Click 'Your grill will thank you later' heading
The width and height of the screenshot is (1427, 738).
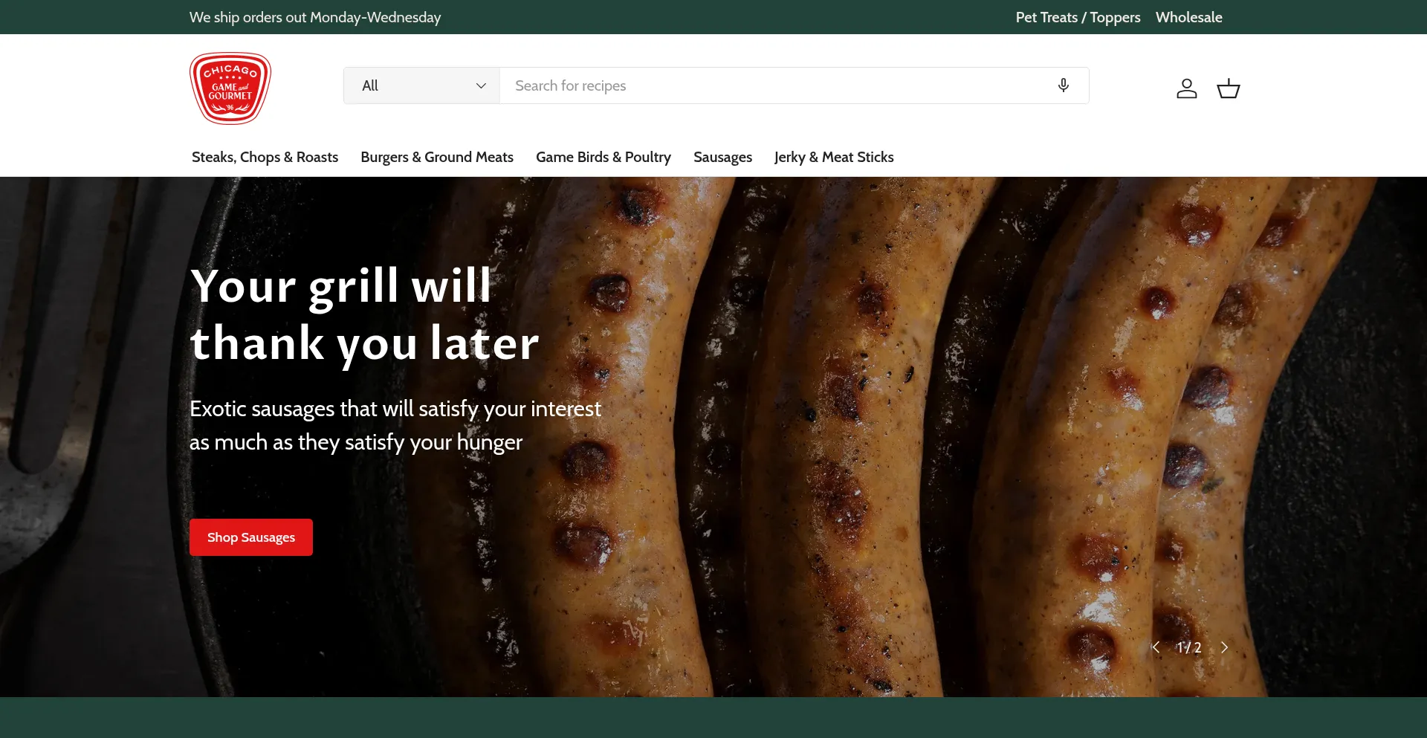[364, 315]
